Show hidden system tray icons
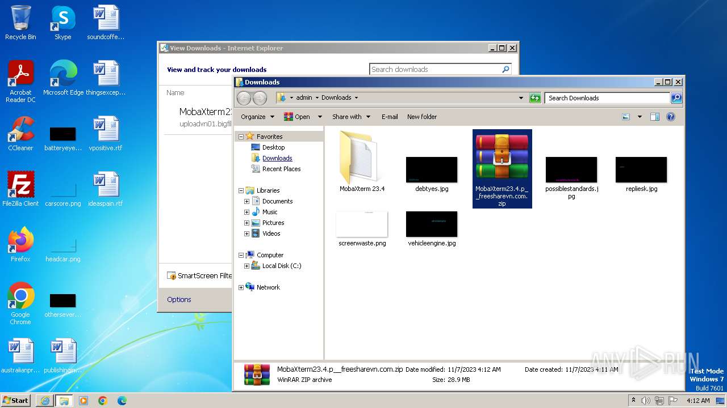The image size is (727, 408). tap(633, 401)
